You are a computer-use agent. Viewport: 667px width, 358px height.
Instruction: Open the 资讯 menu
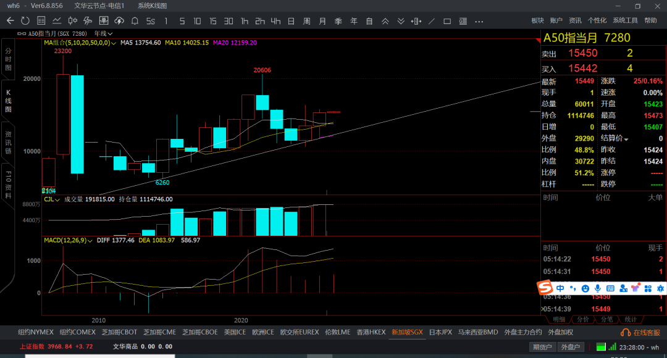point(575,20)
